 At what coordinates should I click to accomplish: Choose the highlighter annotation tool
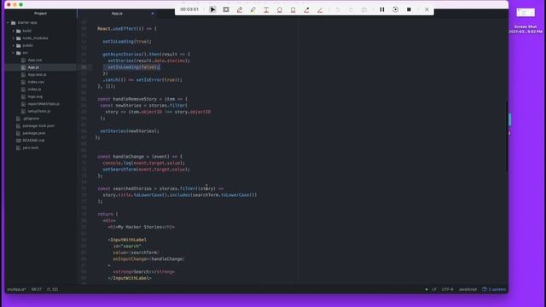pyautogui.click(x=253, y=9)
